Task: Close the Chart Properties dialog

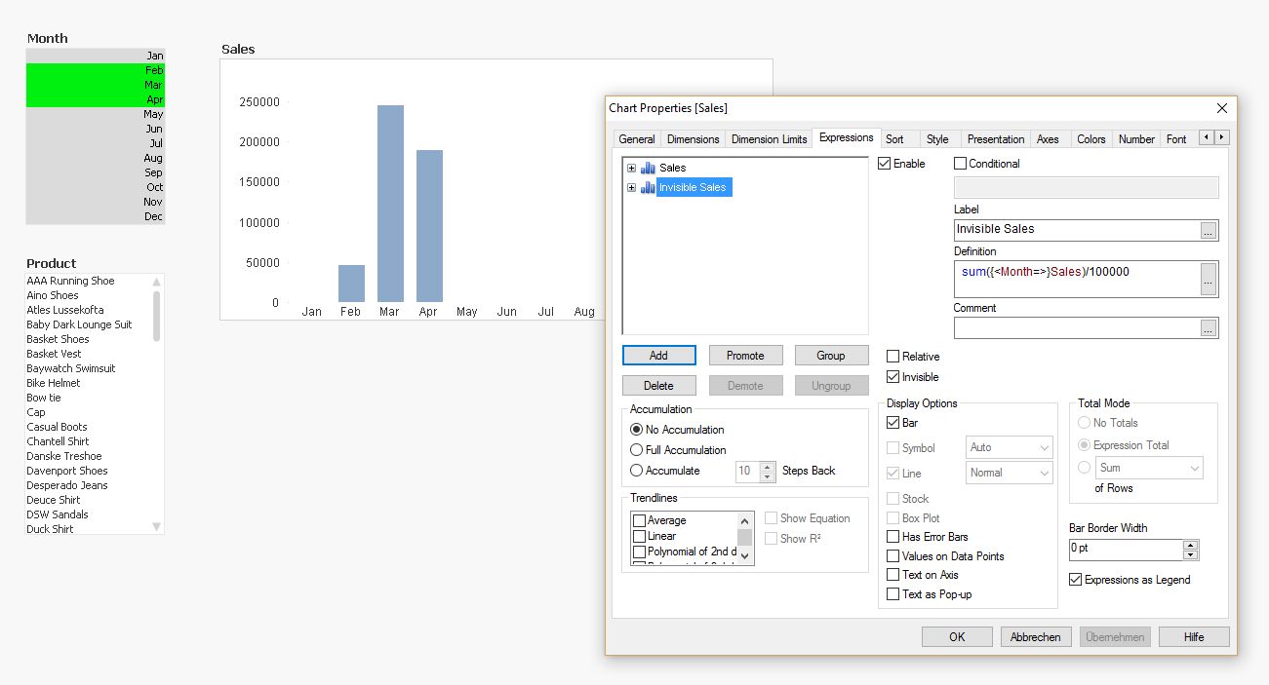Action: pos(1222,108)
